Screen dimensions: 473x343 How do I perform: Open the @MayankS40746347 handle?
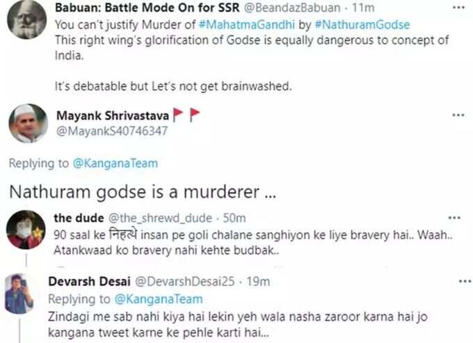click(x=112, y=131)
